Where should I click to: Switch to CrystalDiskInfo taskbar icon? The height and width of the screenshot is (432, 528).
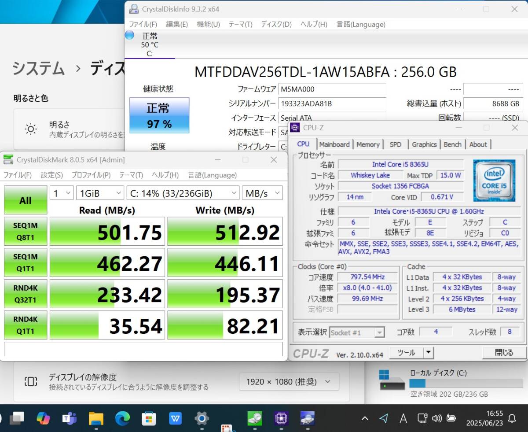point(307,418)
